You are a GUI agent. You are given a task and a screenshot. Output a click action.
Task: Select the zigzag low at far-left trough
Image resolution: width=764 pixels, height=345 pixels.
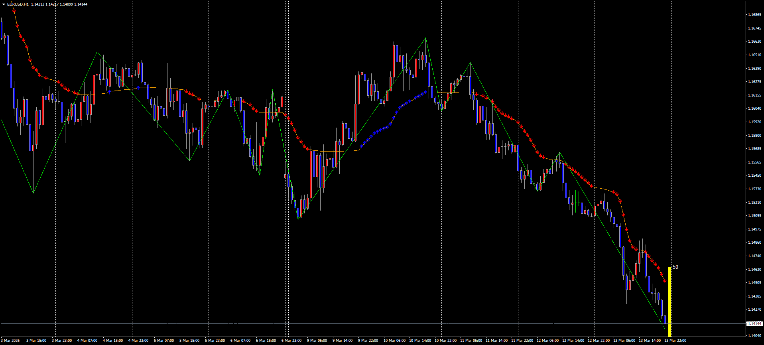[33, 193]
